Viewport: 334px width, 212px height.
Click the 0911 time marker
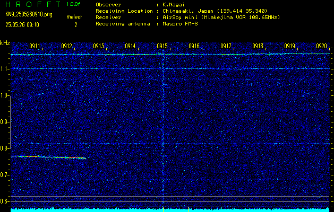[x=35, y=46]
